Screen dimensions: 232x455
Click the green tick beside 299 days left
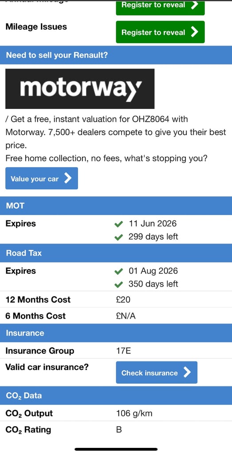[x=118, y=237]
